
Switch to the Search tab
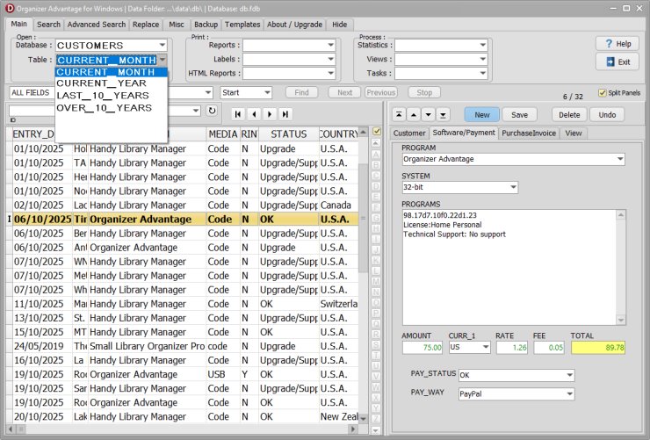click(48, 25)
